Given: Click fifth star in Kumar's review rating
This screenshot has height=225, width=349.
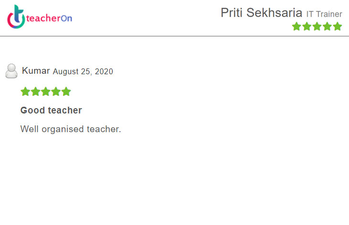Looking at the screenshot, I should (66, 91).
